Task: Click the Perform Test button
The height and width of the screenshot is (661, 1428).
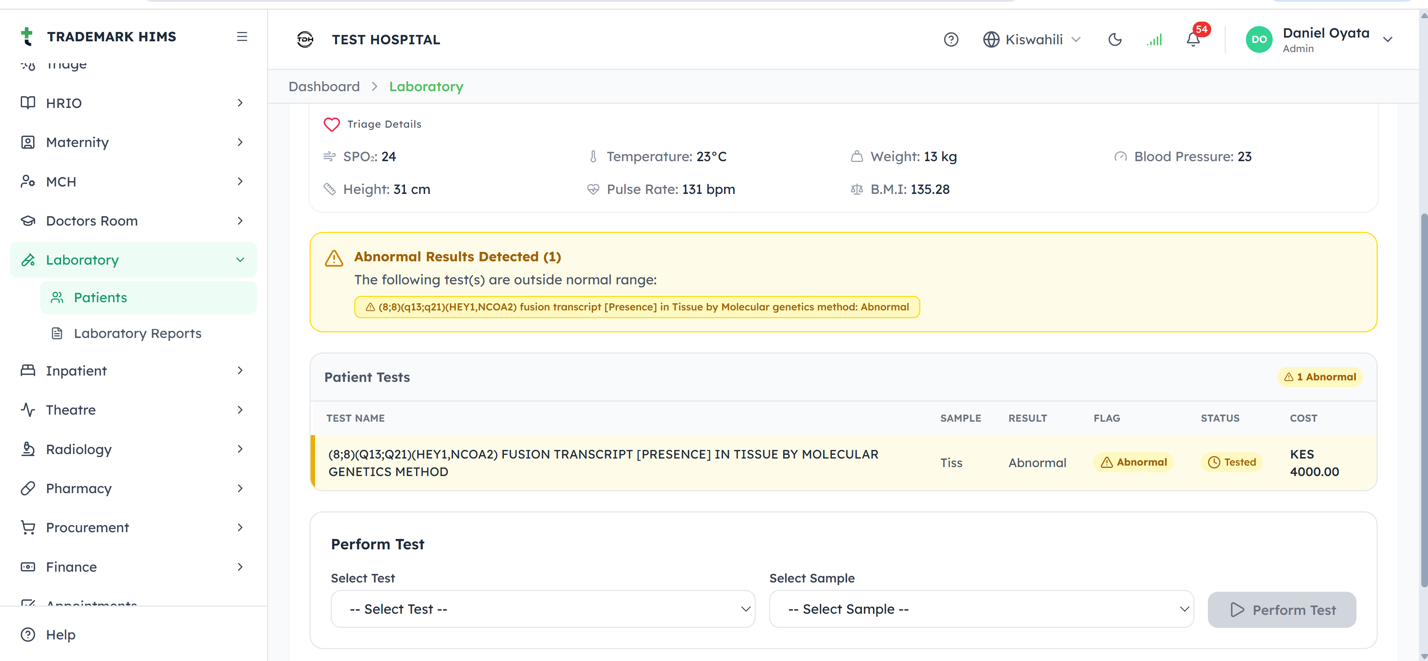Action: [x=1282, y=610]
